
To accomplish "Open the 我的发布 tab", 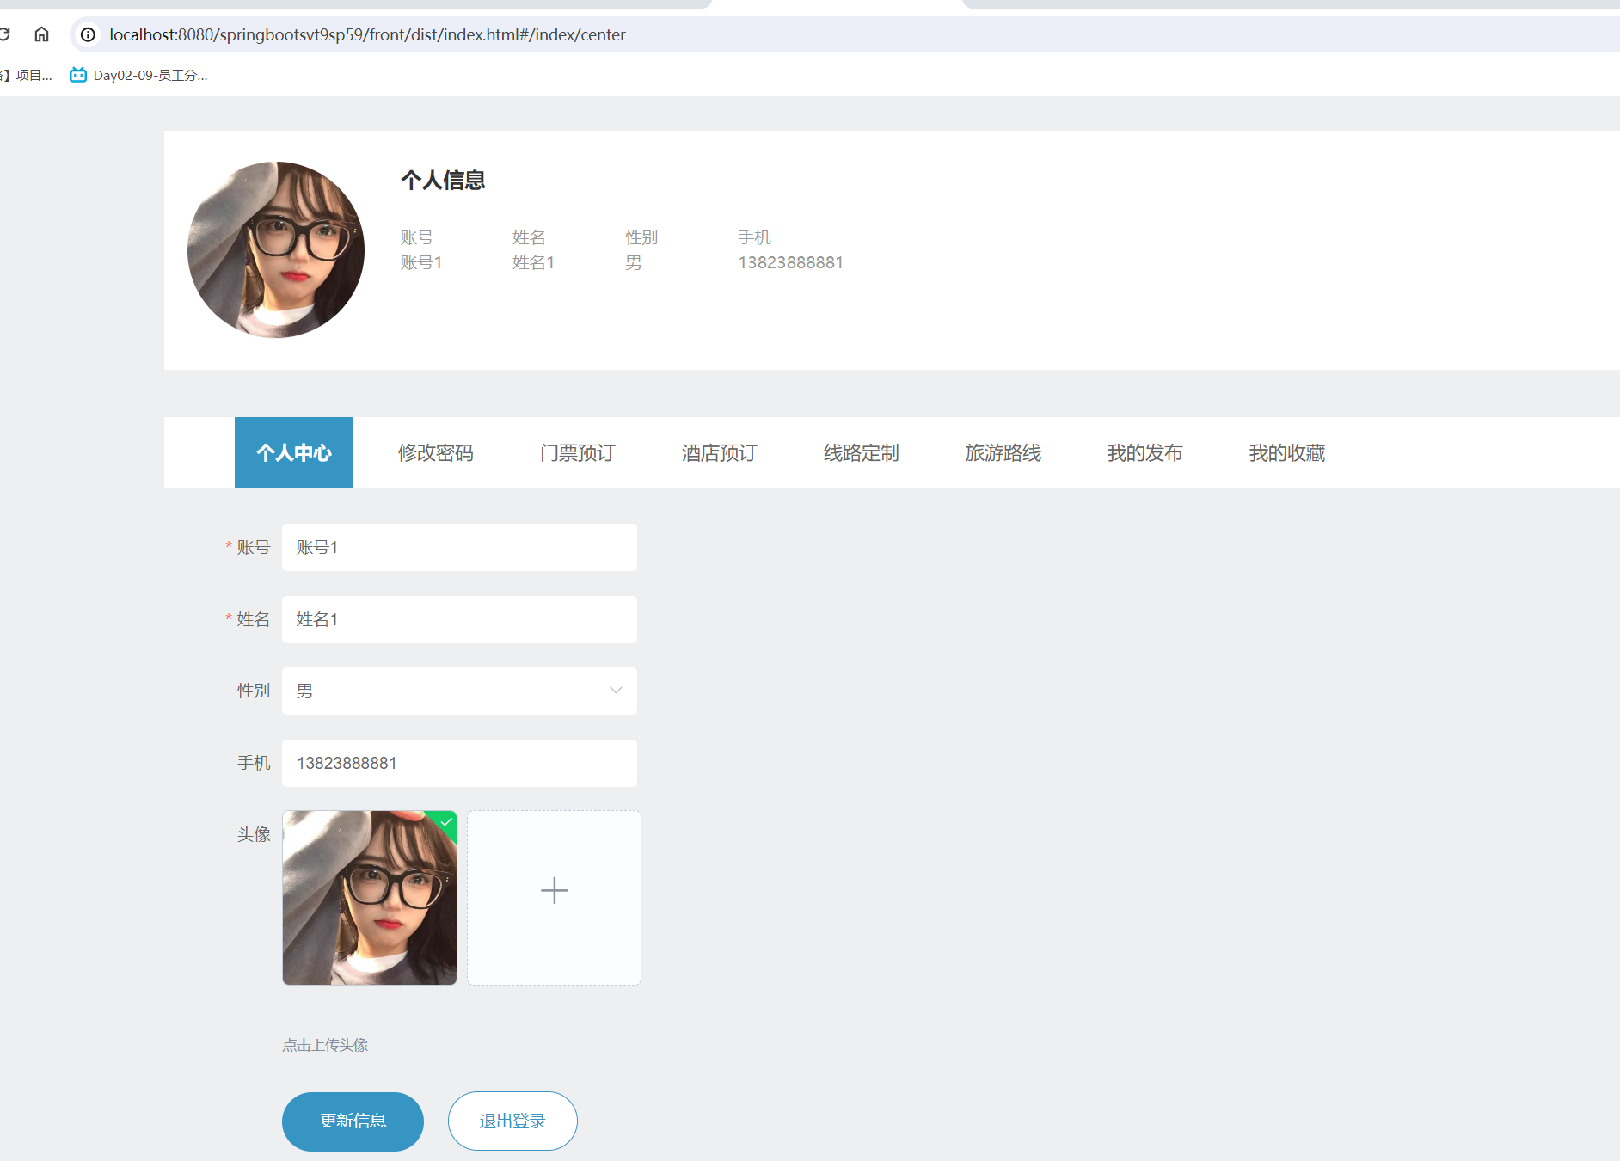I will tap(1145, 452).
